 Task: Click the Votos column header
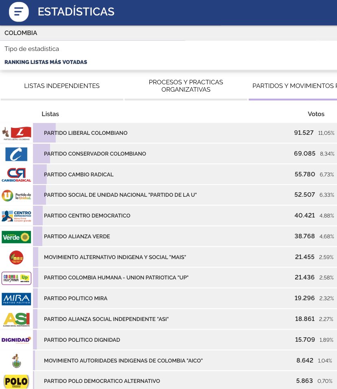pos(316,114)
